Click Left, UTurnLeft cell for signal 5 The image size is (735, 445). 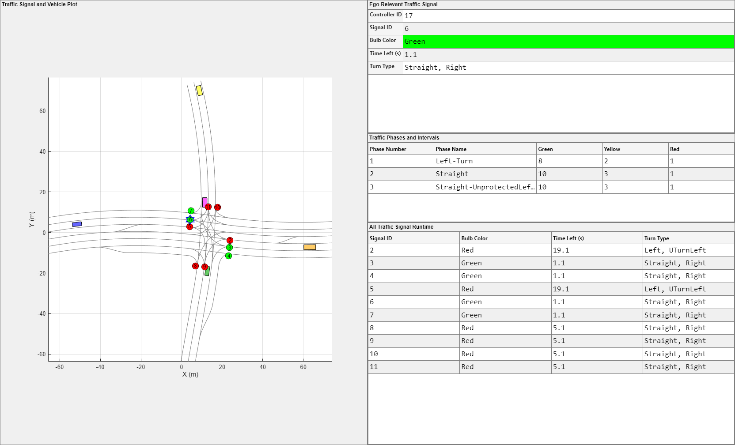(x=688, y=289)
